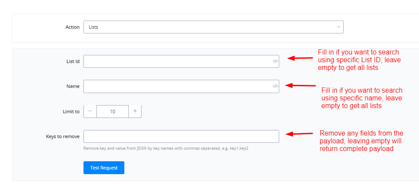Viewport: 419px width, 184px height.
Task: Click red arrow pointing to List Id
Action: [x=300, y=58]
